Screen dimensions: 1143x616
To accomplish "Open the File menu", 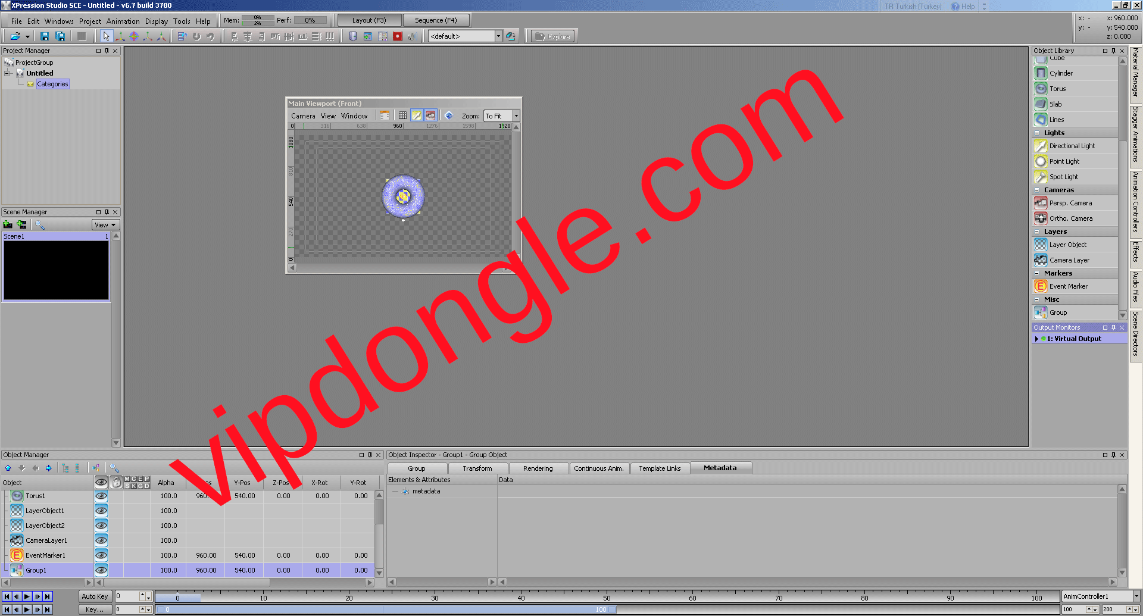I will (16, 21).
